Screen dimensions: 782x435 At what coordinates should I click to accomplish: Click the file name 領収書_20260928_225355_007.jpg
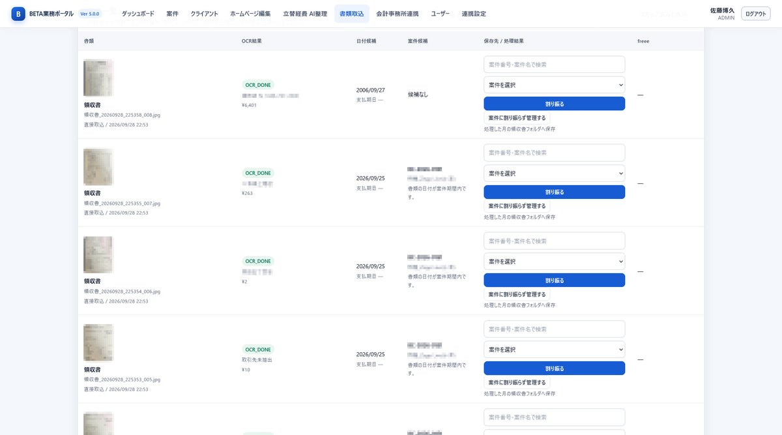[x=122, y=203]
